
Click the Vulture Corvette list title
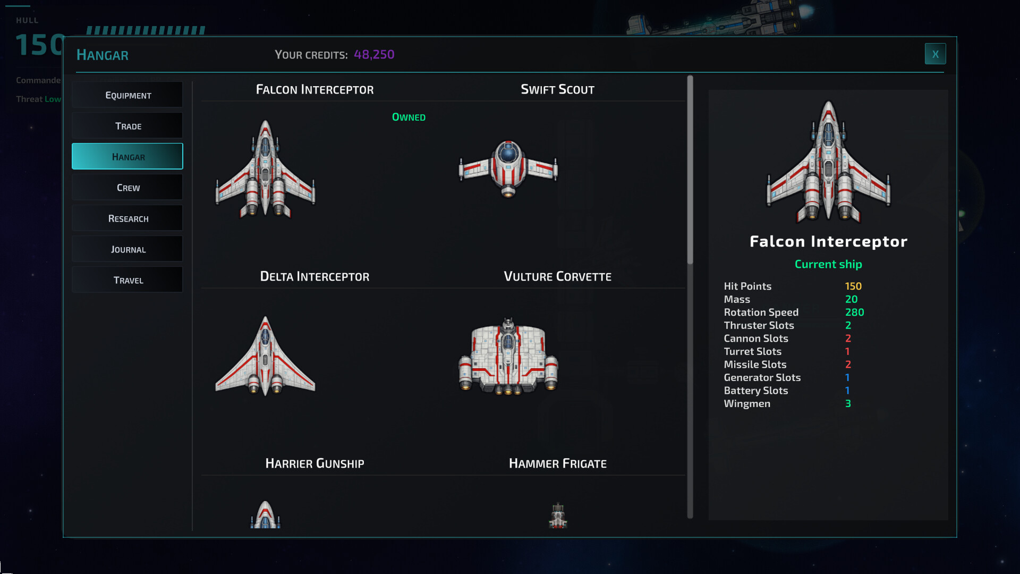tap(557, 276)
